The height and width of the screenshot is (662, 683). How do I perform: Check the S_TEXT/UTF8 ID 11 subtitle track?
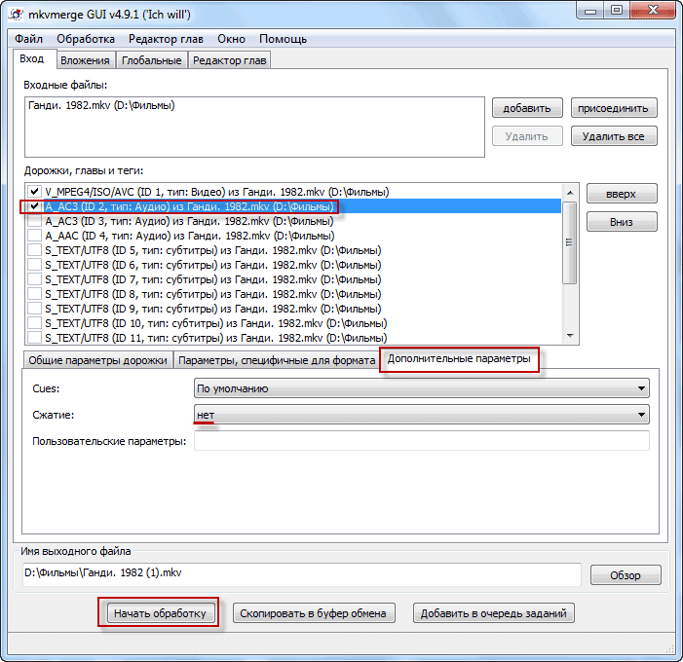tap(34, 338)
